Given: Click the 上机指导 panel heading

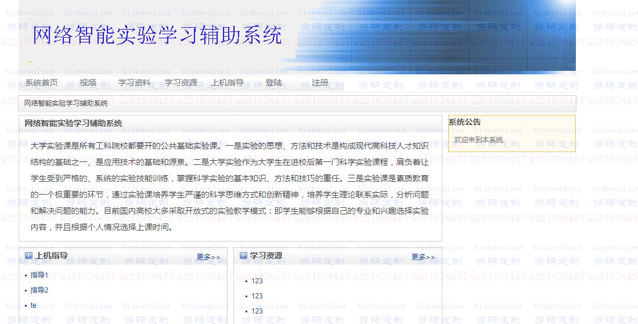Looking at the screenshot, I should coord(51,255).
